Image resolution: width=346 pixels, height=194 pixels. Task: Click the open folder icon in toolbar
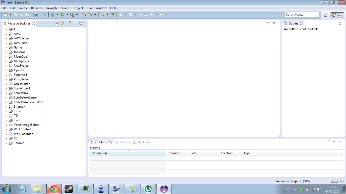tap(112, 15)
